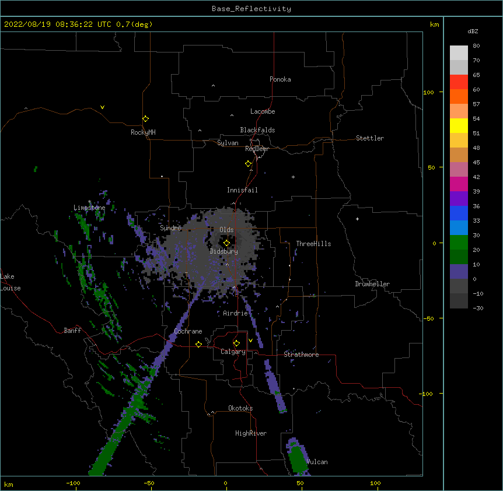This screenshot has height=491, width=503.
Task: Pick the blue 33-36 dBZ legend swatch
Action: [x=459, y=213]
